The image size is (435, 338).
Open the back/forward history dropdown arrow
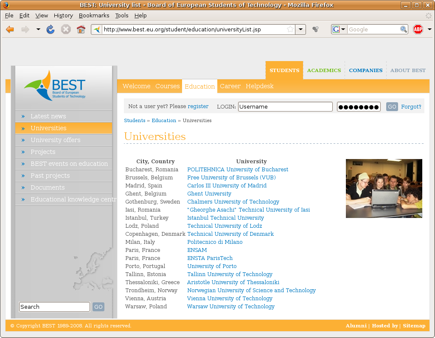point(38,29)
